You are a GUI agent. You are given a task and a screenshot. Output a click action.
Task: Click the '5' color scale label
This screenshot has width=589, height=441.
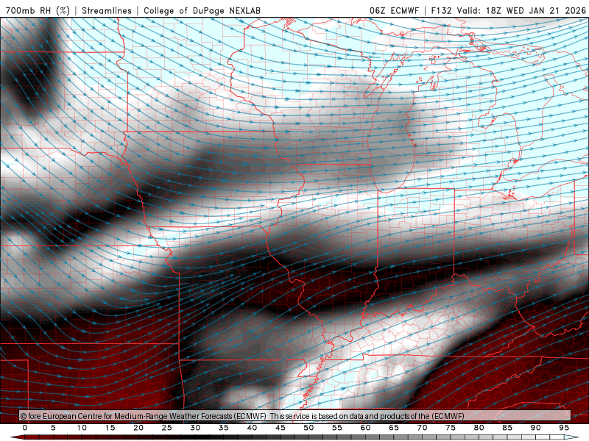coord(53,428)
